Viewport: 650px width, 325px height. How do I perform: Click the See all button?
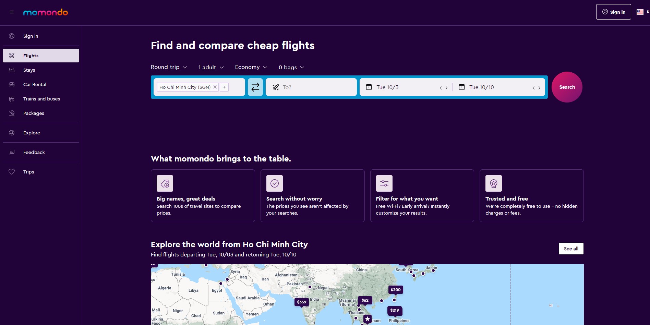[571, 249]
